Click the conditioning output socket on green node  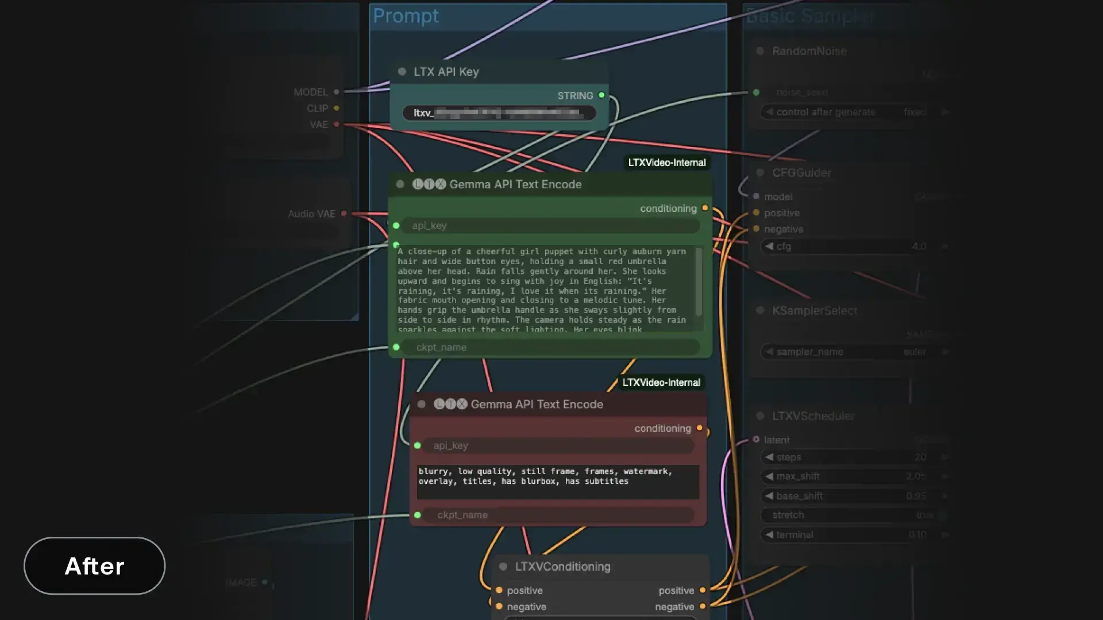coord(705,208)
